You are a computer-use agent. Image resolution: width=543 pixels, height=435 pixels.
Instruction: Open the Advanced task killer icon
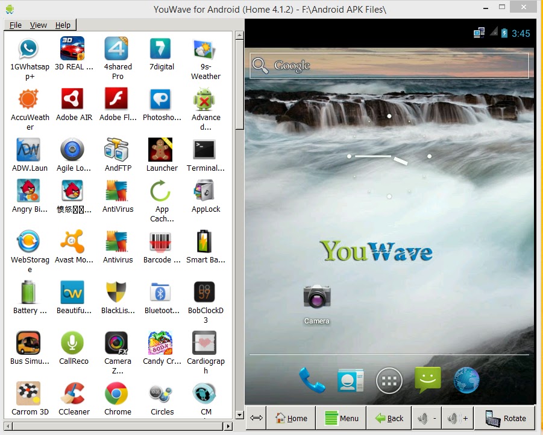[204, 100]
